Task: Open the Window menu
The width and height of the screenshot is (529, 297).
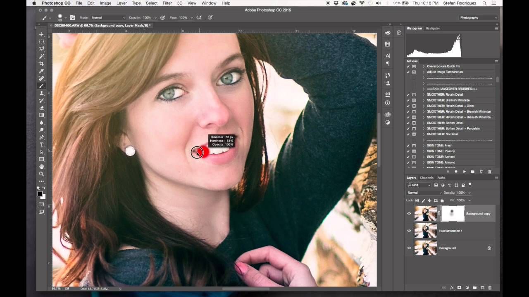Action: pos(209,3)
